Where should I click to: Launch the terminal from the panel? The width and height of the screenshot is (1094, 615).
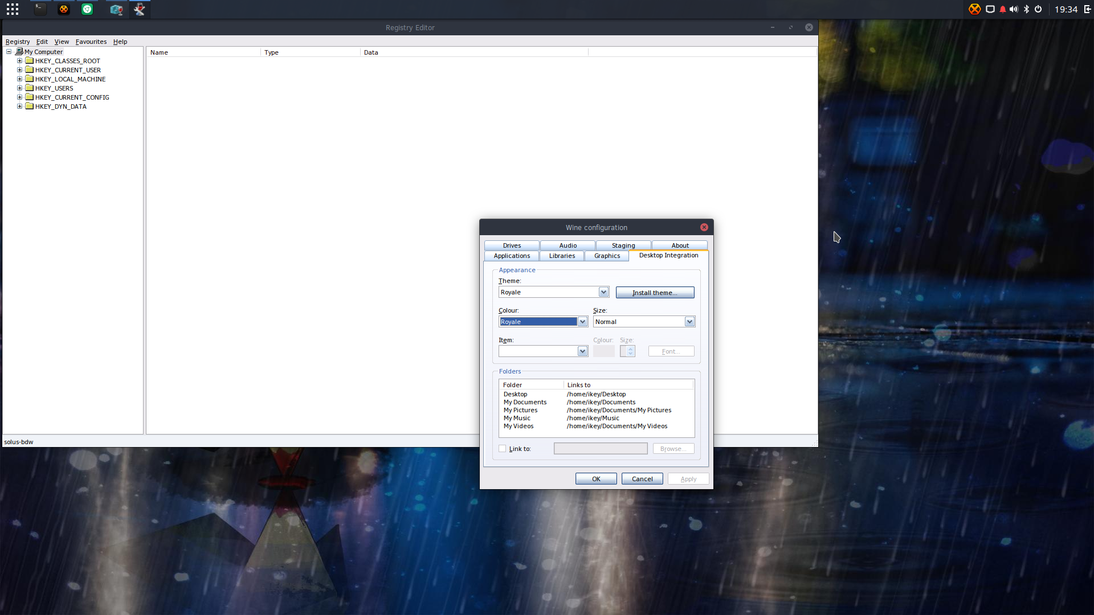tap(40, 9)
